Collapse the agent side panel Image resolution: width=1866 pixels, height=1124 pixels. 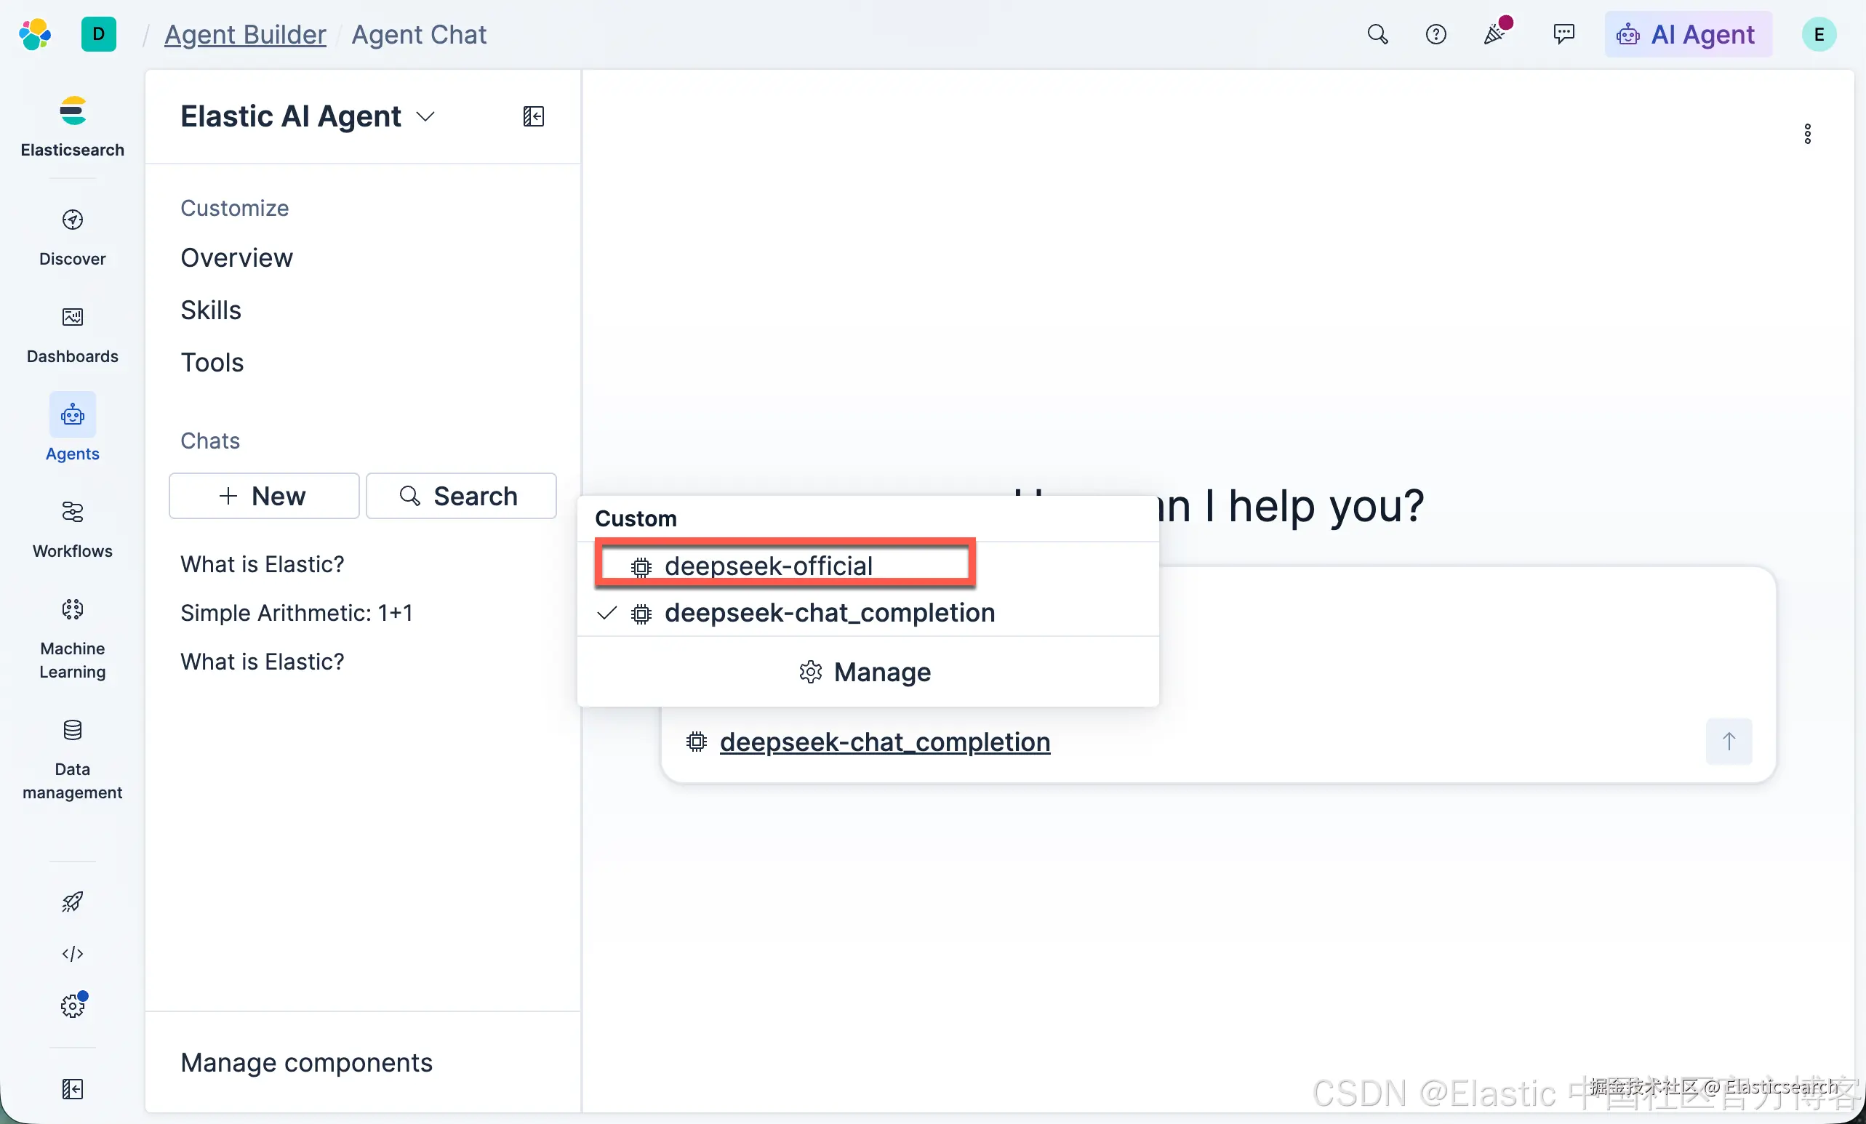coord(534,116)
